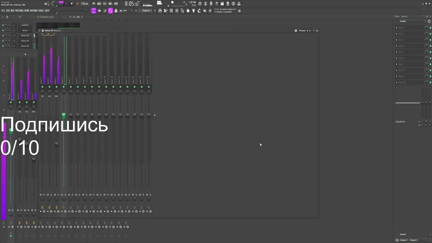Open the shopping cart content library icon
Screen dimensions: 432x243
[210, 10]
